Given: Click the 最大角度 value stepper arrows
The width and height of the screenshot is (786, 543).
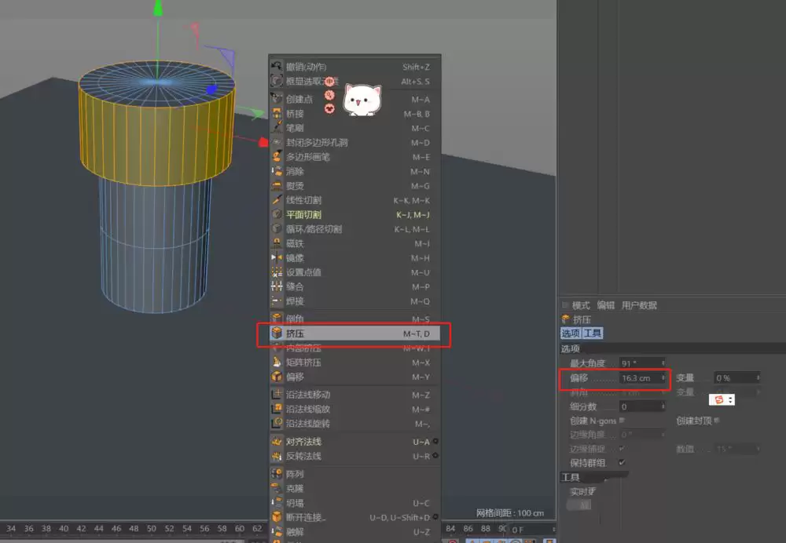Looking at the screenshot, I should click(663, 362).
